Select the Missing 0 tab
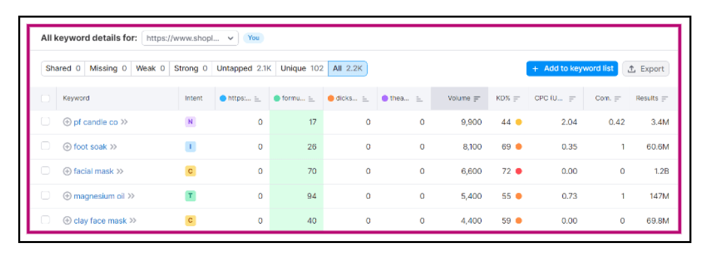 point(108,68)
